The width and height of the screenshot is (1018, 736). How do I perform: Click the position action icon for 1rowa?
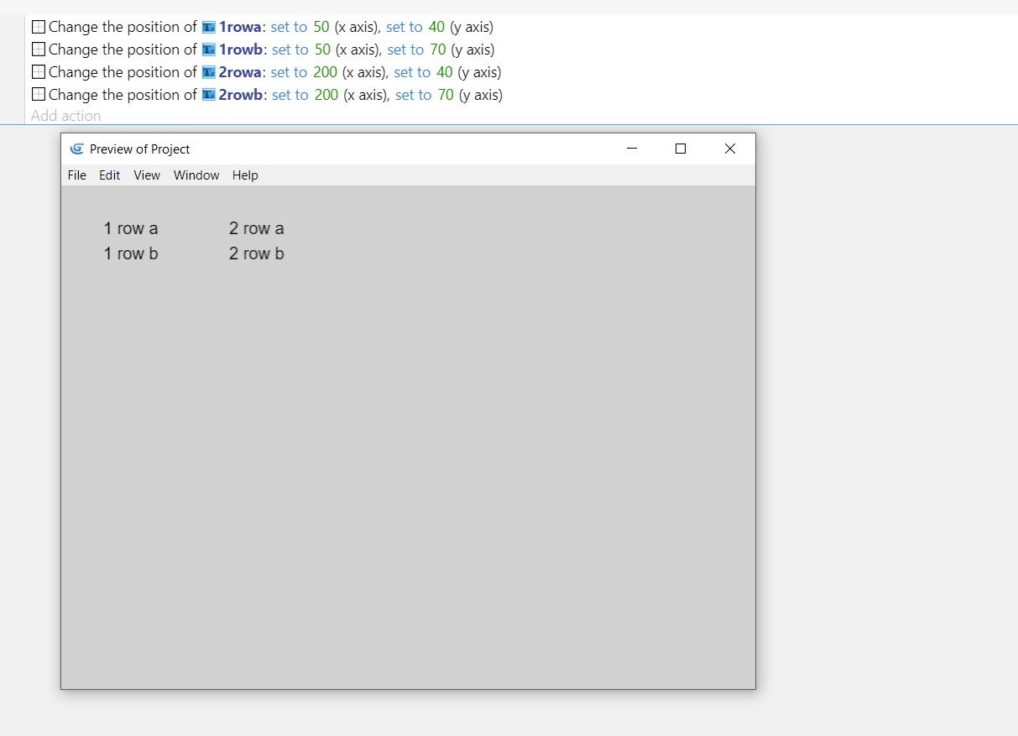click(39, 27)
